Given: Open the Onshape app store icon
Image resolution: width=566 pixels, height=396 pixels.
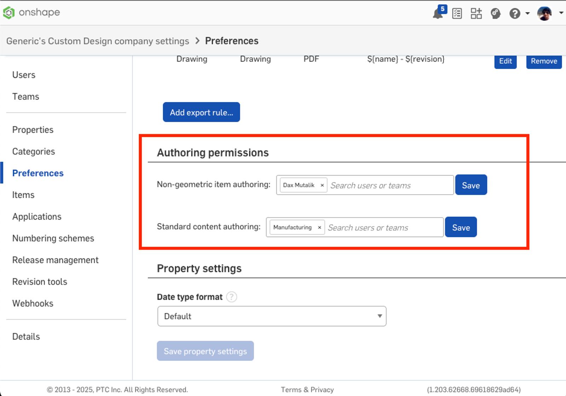Looking at the screenshot, I should tap(477, 13).
